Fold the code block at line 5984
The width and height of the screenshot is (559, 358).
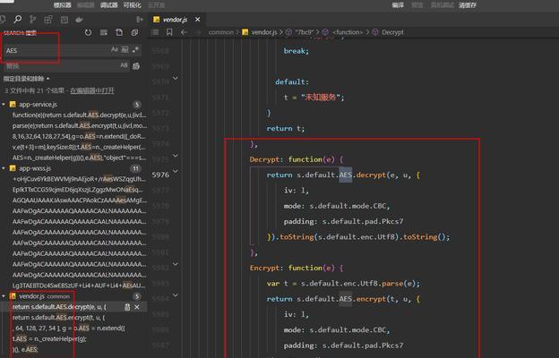pos(176,295)
